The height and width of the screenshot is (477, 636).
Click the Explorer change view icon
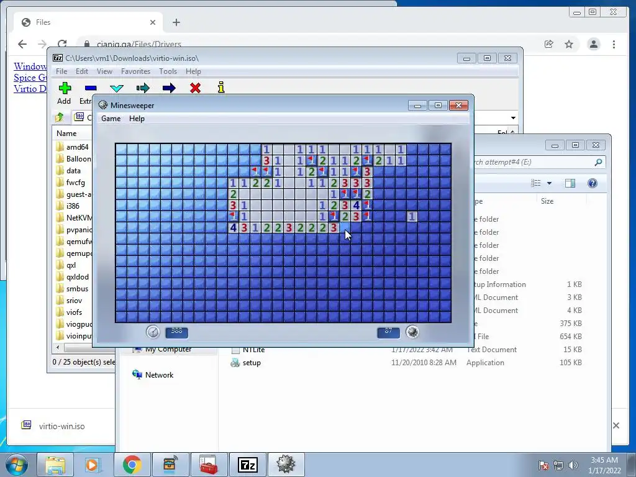coord(536,183)
